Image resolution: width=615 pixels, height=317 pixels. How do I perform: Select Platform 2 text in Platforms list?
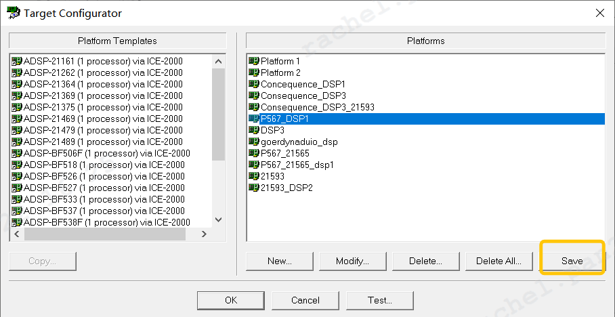pyautogui.click(x=280, y=72)
